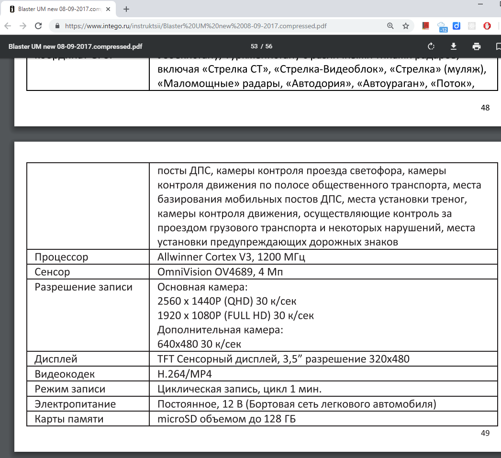Go back to the previous page
The image size is (501, 458).
pos(8,26)
